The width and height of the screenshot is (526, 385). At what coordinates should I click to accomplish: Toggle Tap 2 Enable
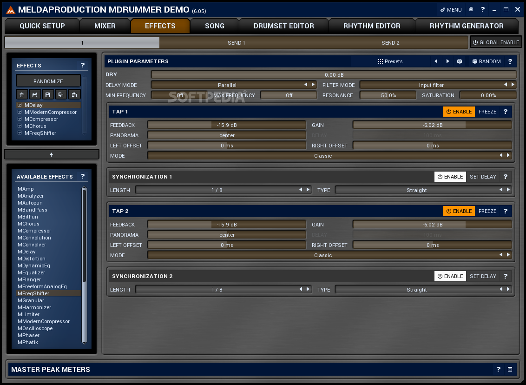459,211
